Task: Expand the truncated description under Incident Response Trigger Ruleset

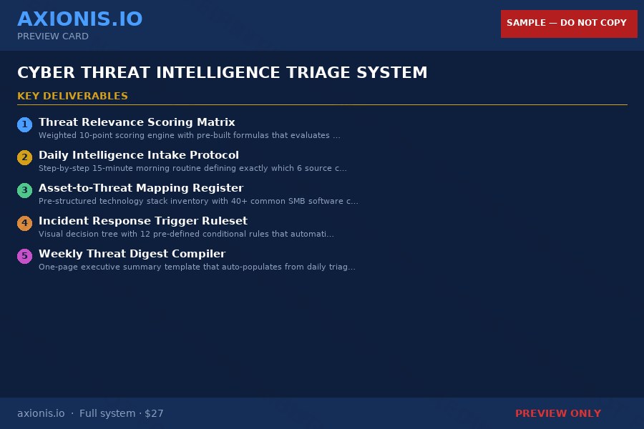Action: coord(186,234)
